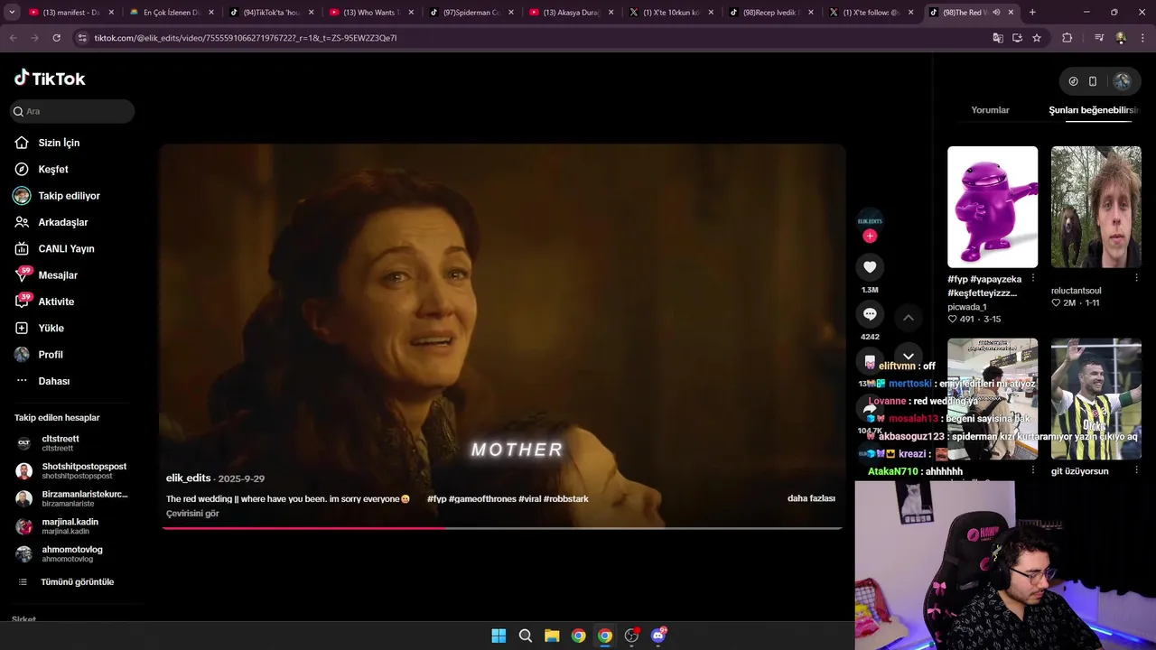Switch to the Recep Ivedik tab
The width and height of the screenshot is (1156, 650).
[x=771, y=12]
